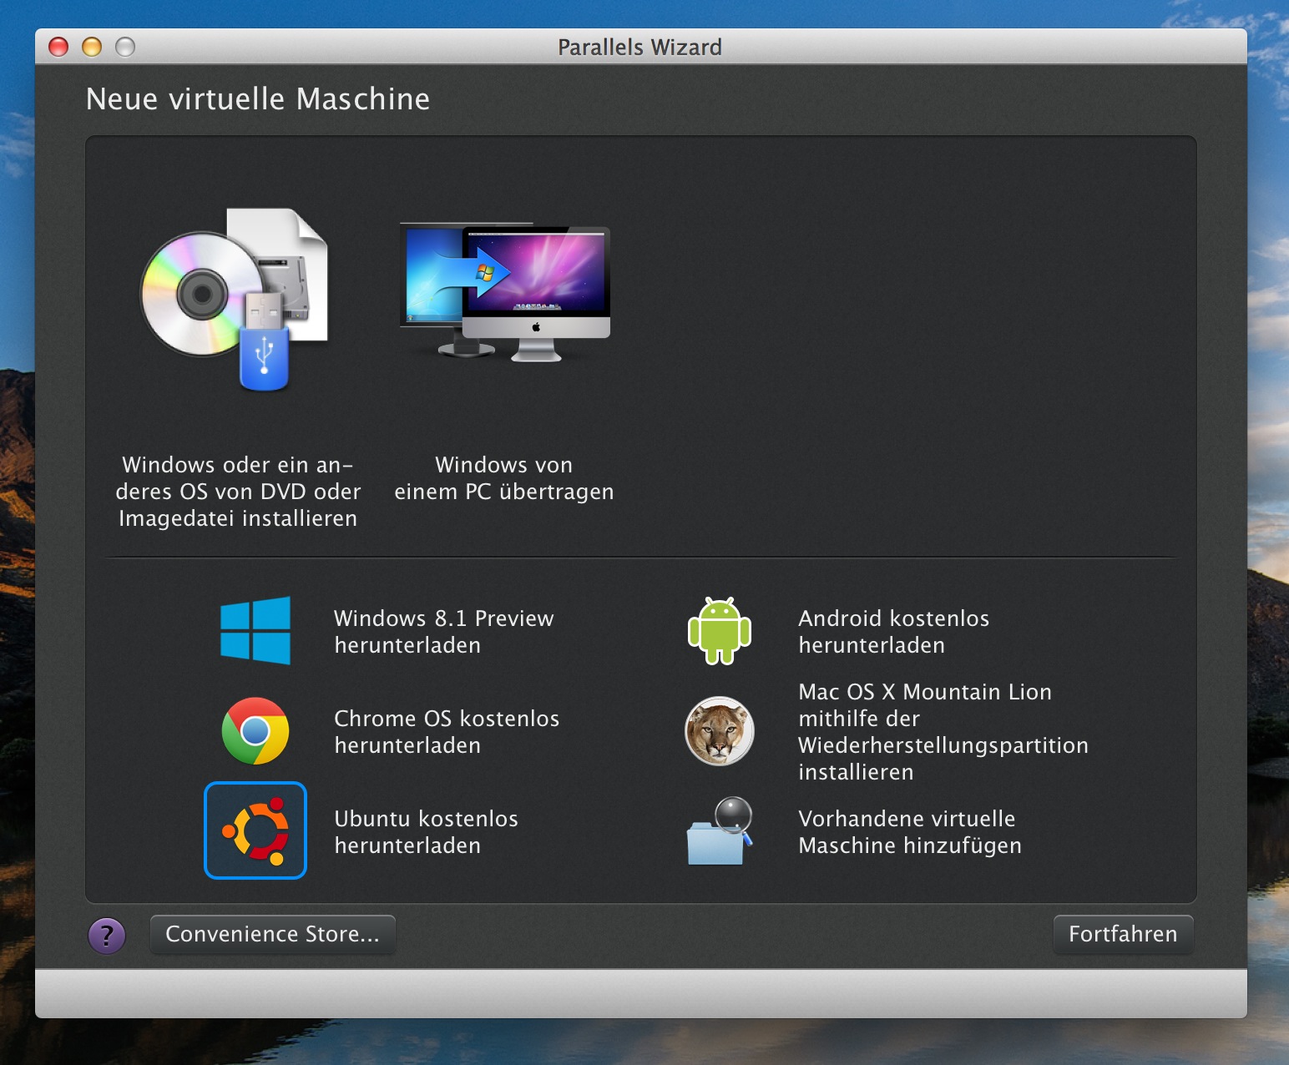Viewport: 1289px width, 1065px height.
Task: Click the DVD oder Imagedatei installieren caption
Action: point(238,491)
